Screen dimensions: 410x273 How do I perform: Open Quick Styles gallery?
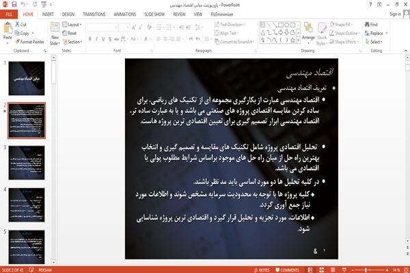tap(322, 34)
